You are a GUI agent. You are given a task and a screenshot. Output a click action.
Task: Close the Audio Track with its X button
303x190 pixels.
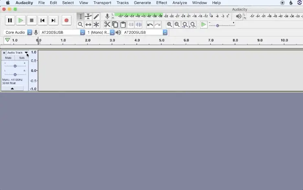click(x=4, y=53)
